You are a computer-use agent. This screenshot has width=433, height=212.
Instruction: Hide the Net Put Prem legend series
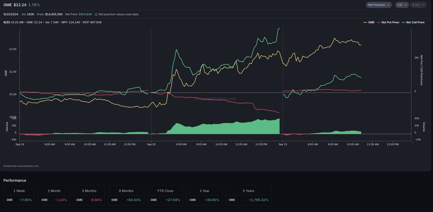tap(388, 22)
